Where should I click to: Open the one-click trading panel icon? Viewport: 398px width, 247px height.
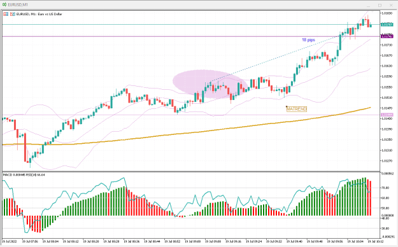click(x=6, y=14)
